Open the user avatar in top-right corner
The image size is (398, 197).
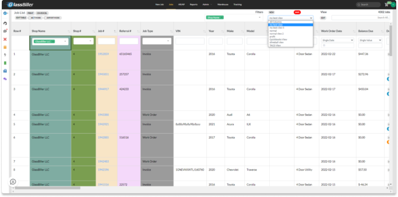point(393,5)
